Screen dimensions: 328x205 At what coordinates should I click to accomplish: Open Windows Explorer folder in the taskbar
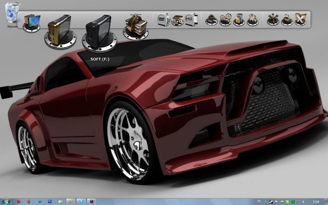60,202
